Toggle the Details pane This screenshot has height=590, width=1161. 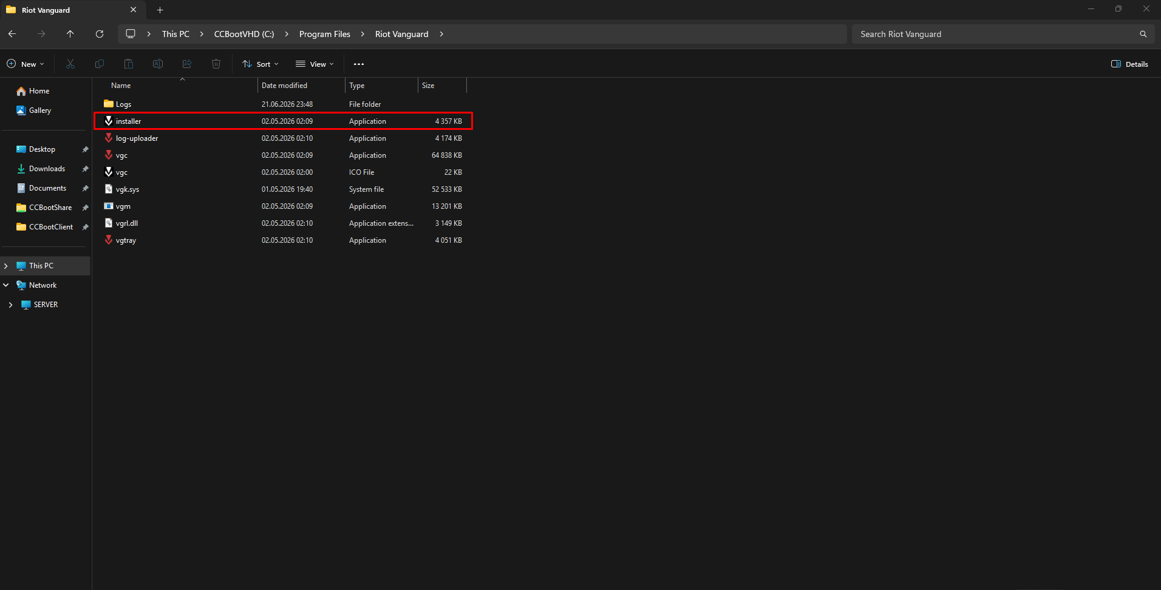point(1129,64)
